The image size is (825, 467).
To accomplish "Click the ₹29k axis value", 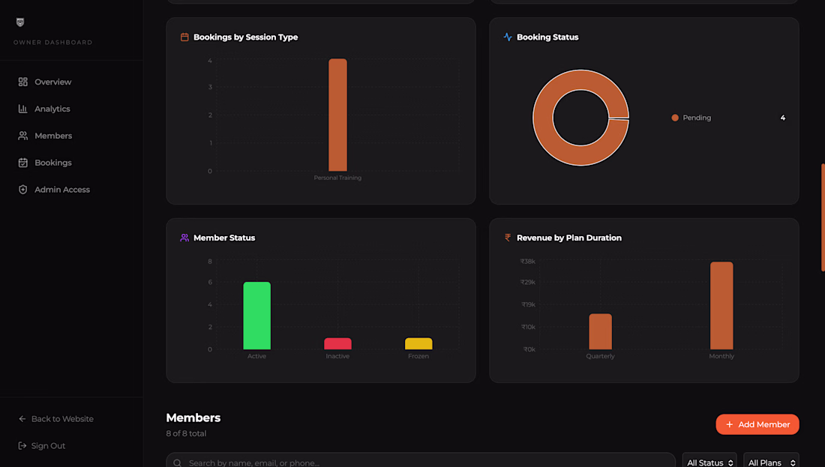I will point(528,282).
